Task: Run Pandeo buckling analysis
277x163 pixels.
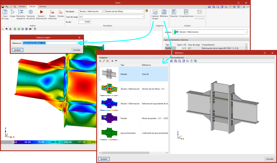Action: click(x=61, y=14)
